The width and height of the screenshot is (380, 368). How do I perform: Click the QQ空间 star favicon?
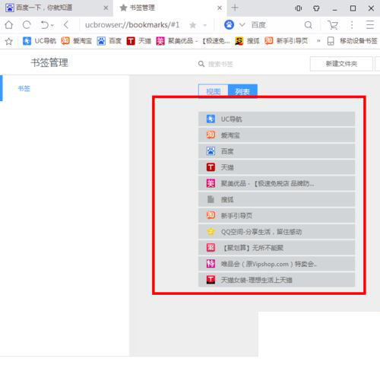point(211,231)
